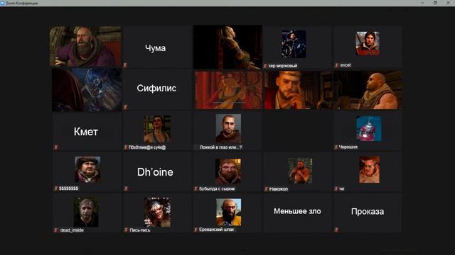The height and width of the screenshot is (255, 455).
Task: Click the Пись-пись name label
Action: pyautogui.click(x=140, y=230)
